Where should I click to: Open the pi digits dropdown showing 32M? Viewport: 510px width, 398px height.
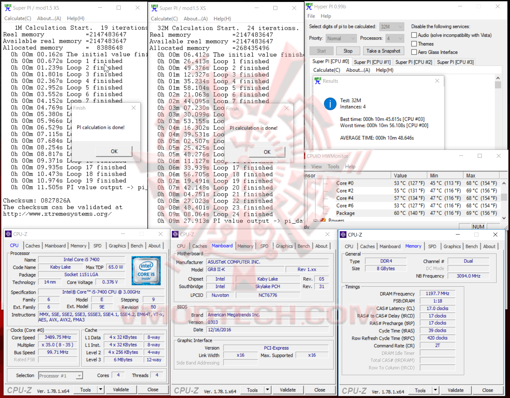[392, 27]
